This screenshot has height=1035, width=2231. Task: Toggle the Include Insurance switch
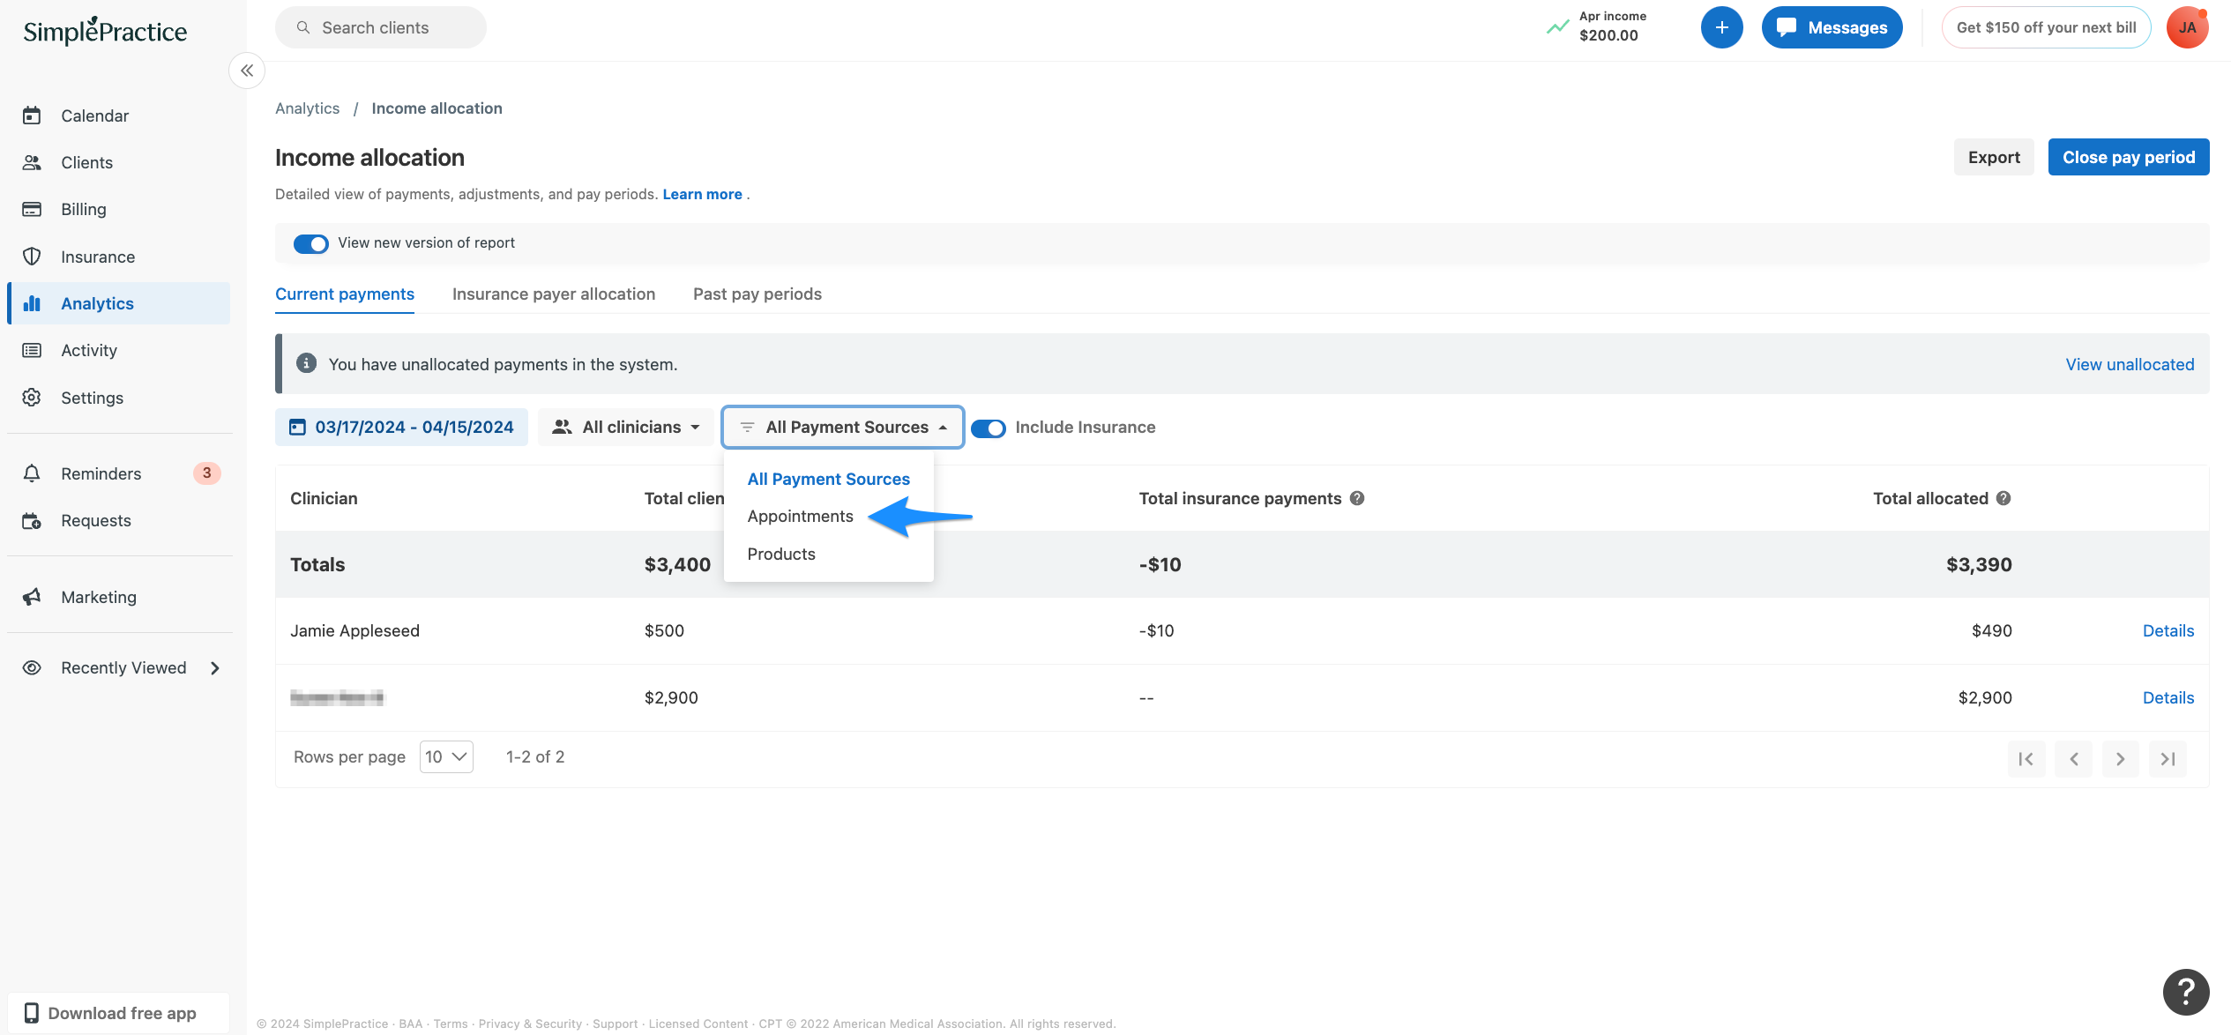988,428
